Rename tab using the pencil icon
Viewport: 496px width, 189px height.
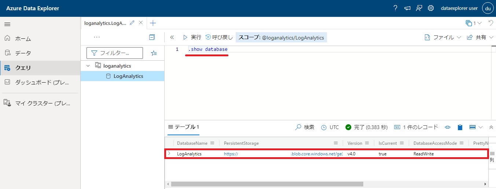point(132,23)
